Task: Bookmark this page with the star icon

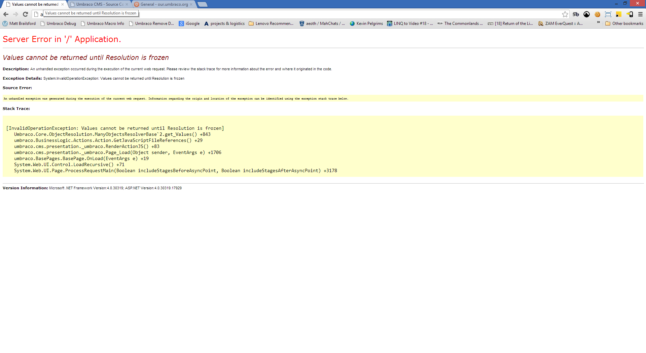Action: click(x=565, y=14)
